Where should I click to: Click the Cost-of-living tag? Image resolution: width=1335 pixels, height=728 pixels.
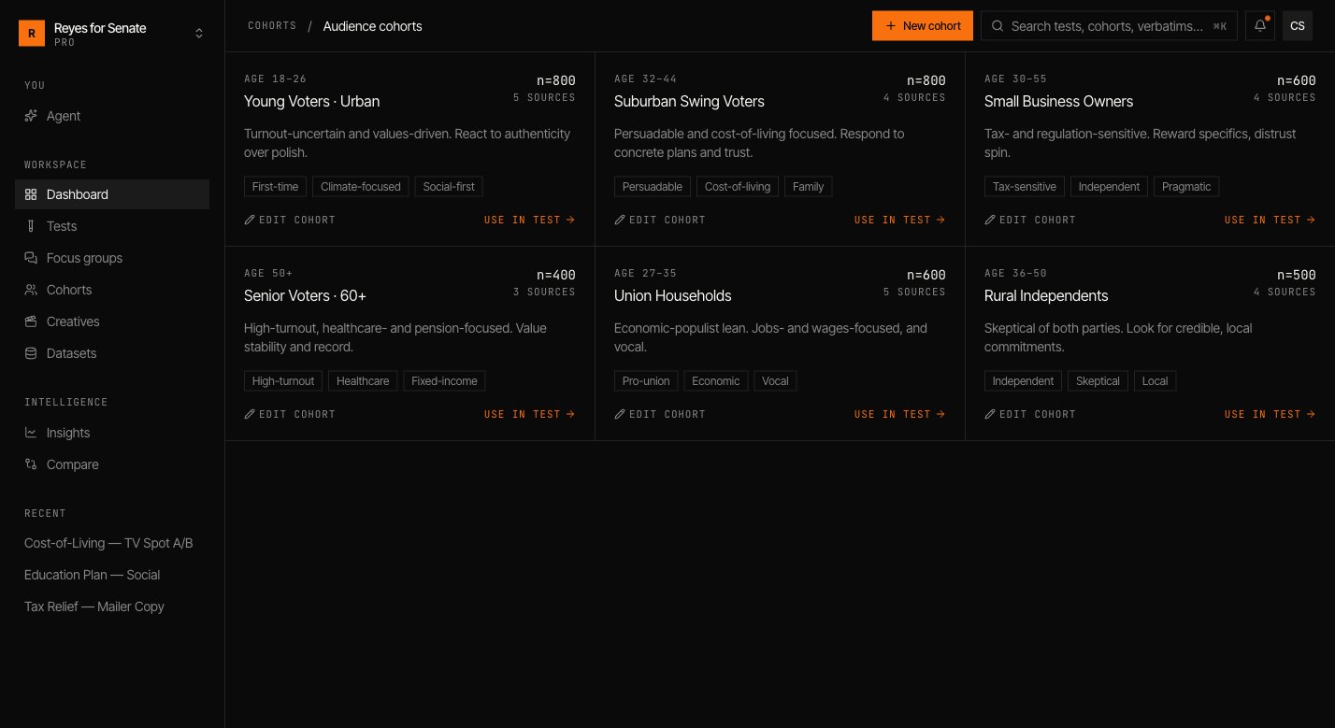click(738, 187)
